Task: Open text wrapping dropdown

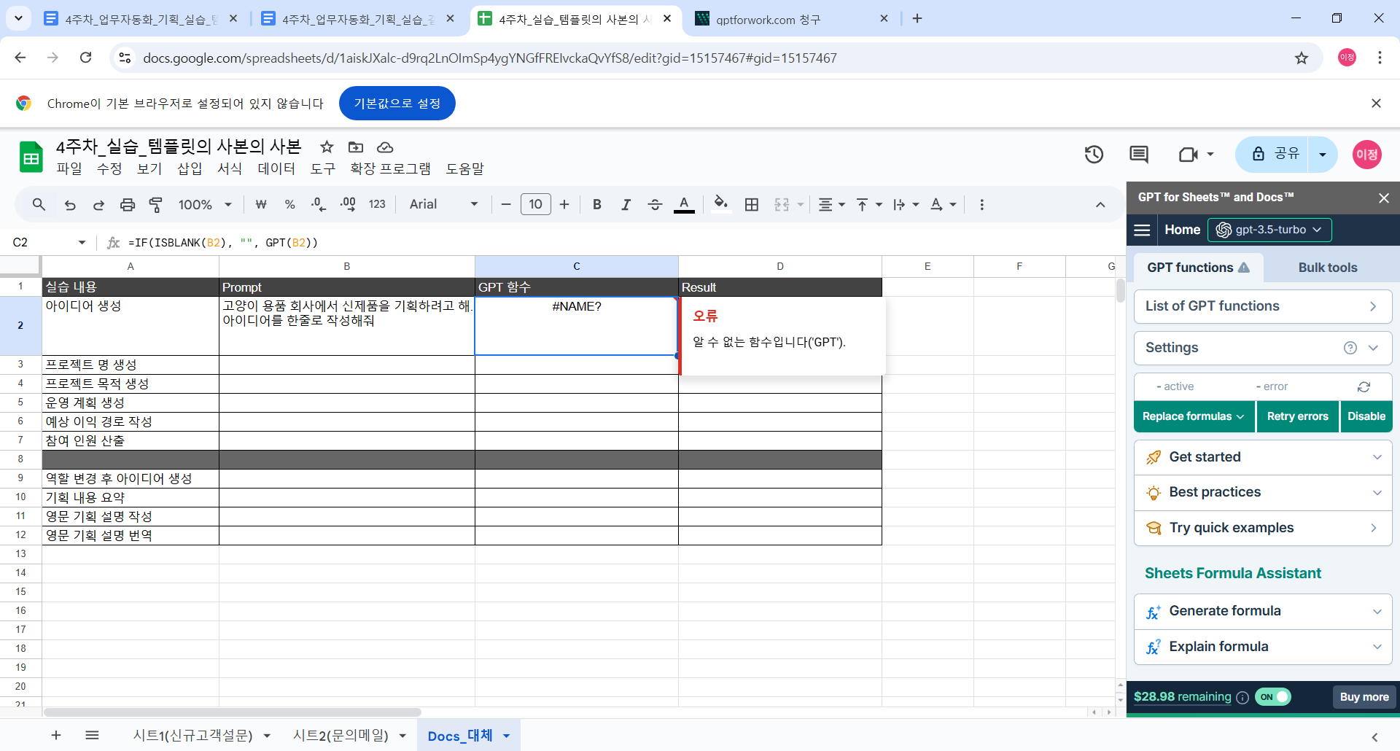Action: [906, 205]
